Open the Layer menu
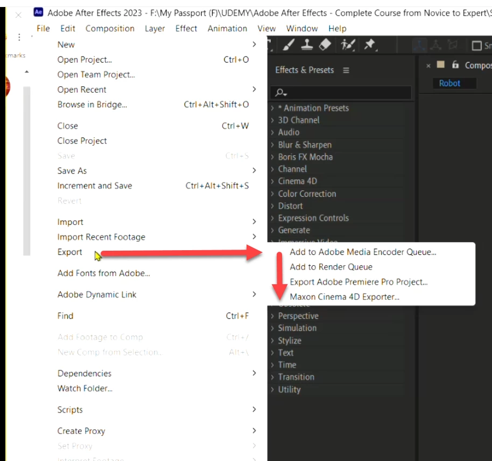492x461 pixels. coord(154,29)
